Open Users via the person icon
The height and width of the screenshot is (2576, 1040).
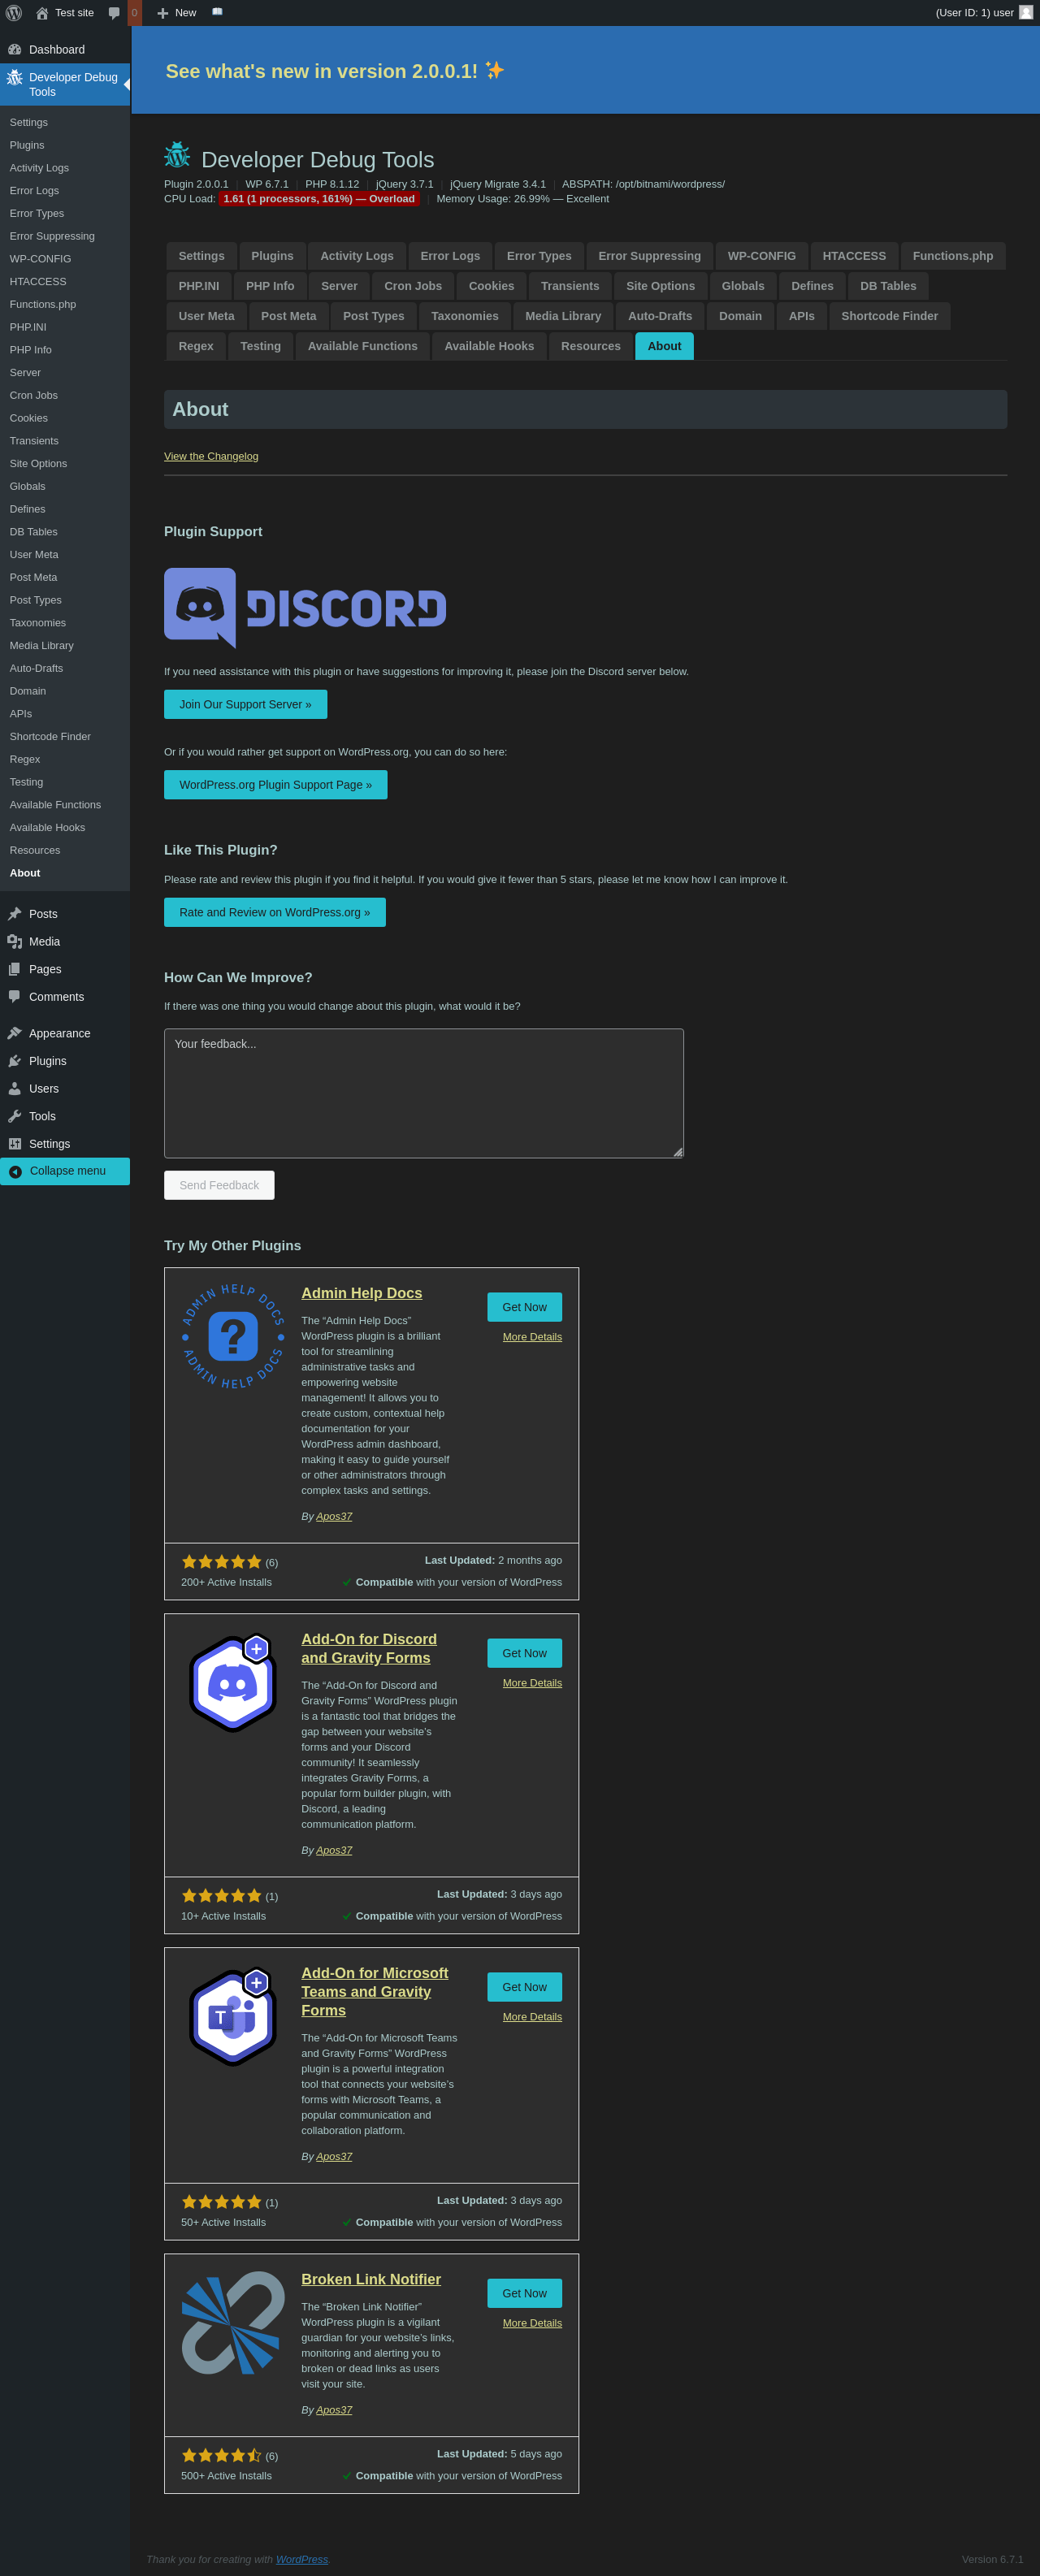15,1089
